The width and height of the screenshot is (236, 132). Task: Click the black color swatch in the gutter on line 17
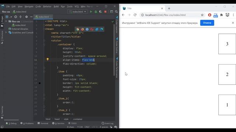click(x=39, y=83)
